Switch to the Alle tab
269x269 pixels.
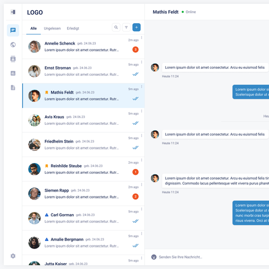click(33, 29)
